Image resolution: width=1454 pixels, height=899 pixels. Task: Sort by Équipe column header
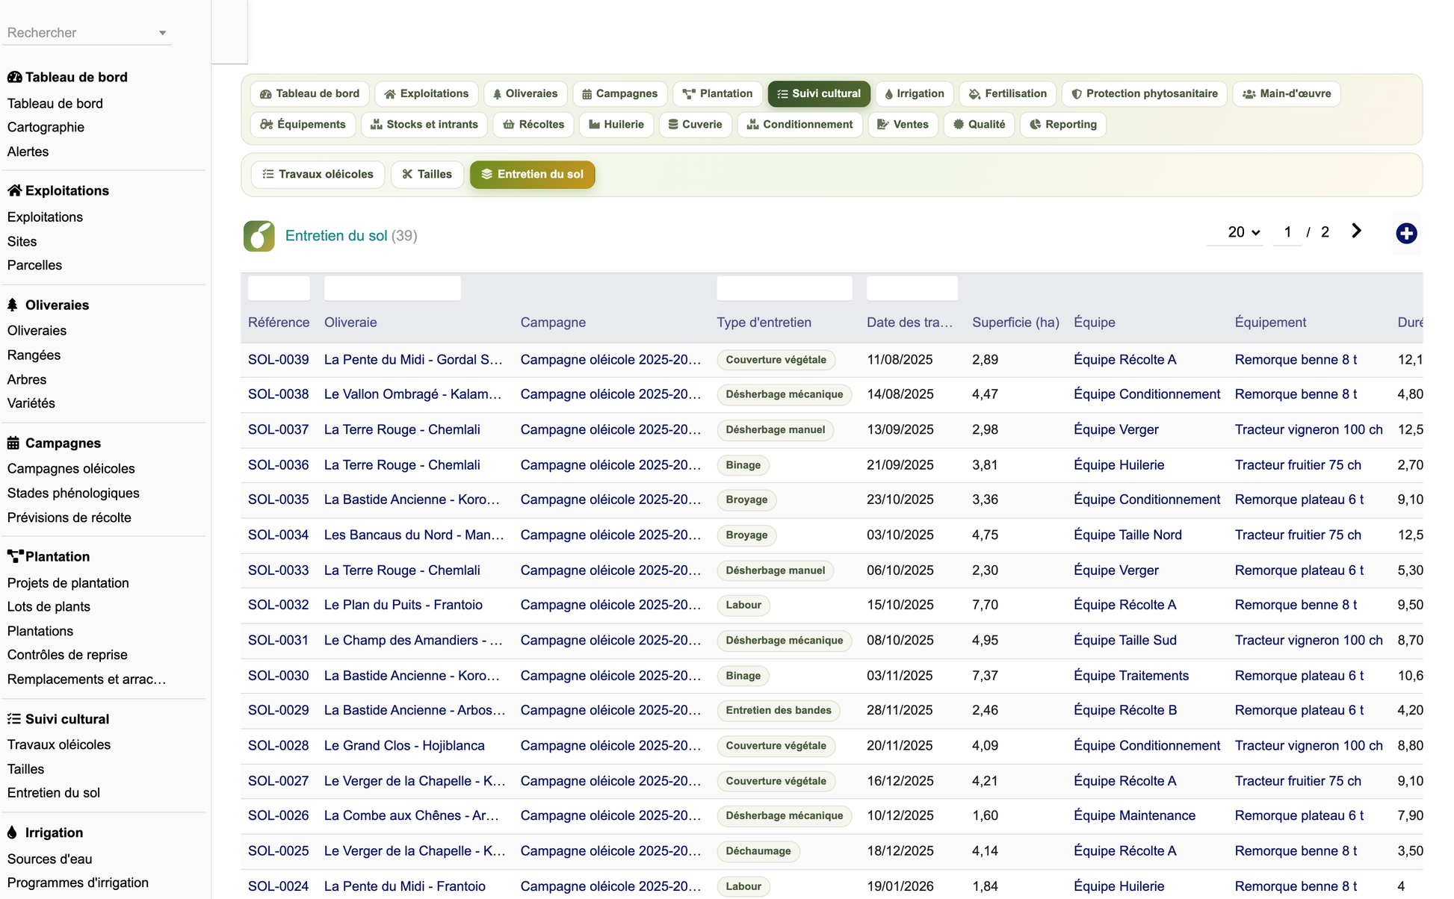pyautogui.click(x=1095, y=323)
